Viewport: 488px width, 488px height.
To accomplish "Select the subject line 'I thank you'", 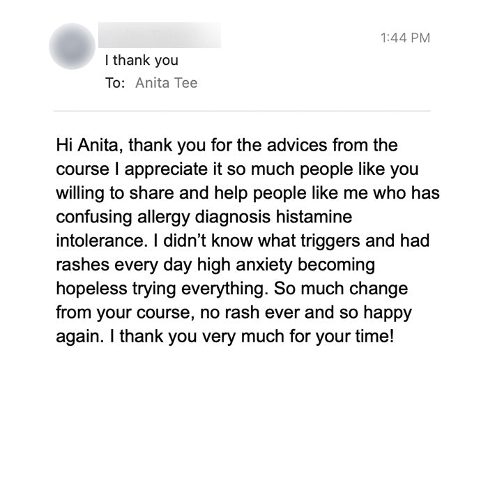I will (142, 61).
